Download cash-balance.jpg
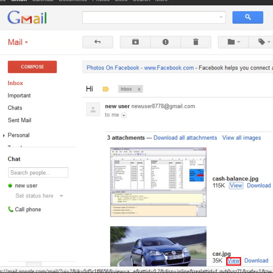273x273 pixels. pyautogui.click(x=259, y=186)
